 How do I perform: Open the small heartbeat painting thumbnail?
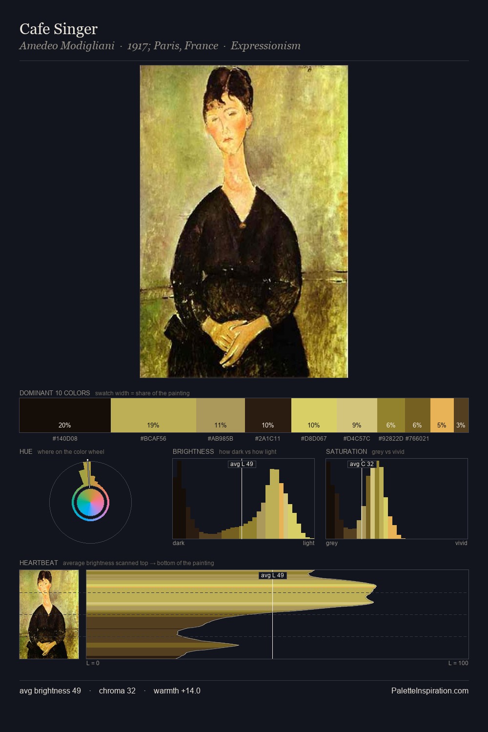[49, 614]
